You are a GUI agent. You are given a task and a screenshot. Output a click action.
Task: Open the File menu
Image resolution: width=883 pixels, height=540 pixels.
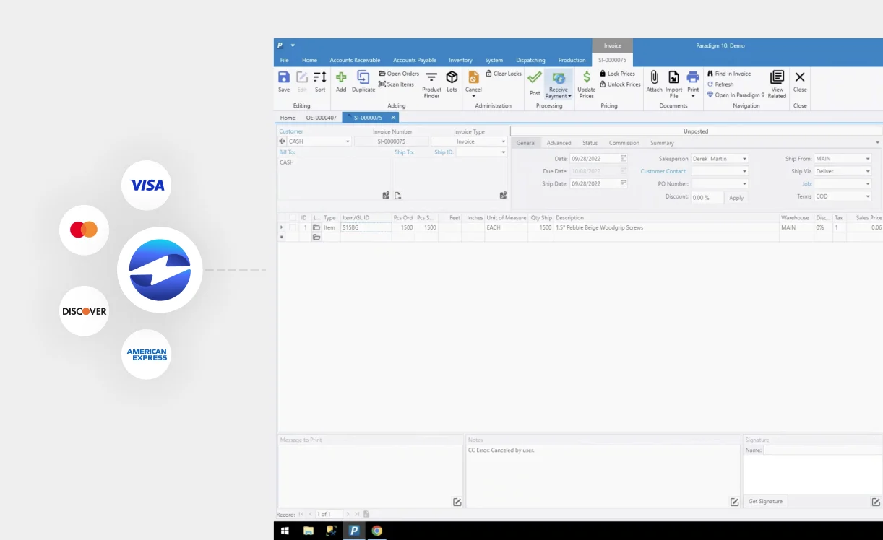[285, 60]
